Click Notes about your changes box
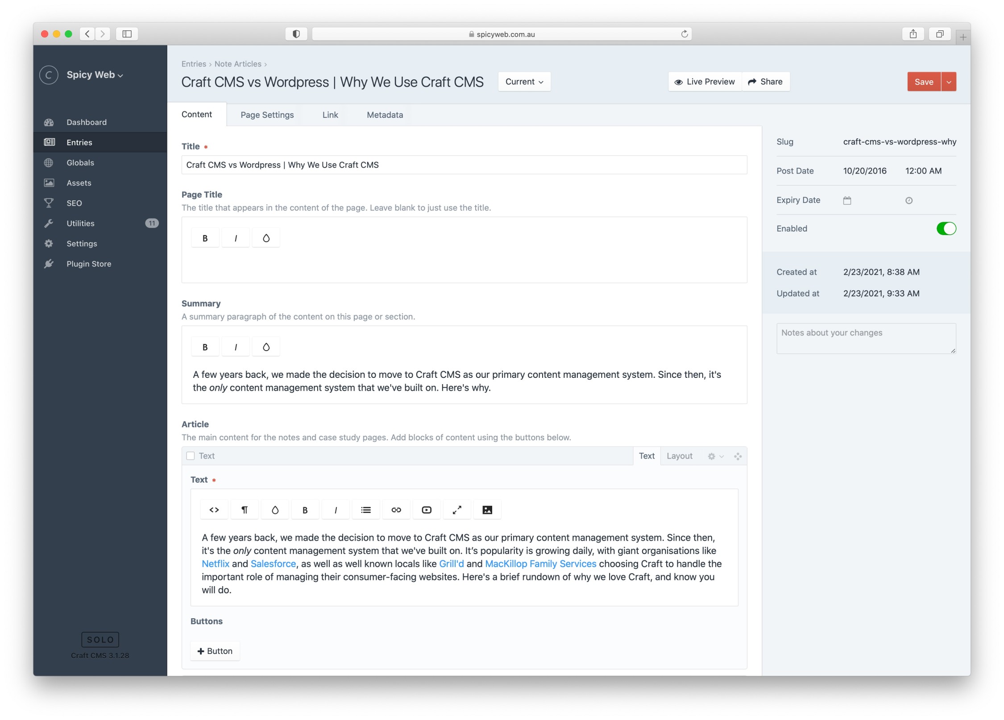 click(866, 339)
